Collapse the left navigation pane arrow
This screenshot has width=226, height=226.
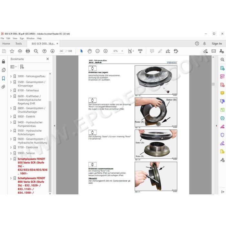(x=55, y=126)
